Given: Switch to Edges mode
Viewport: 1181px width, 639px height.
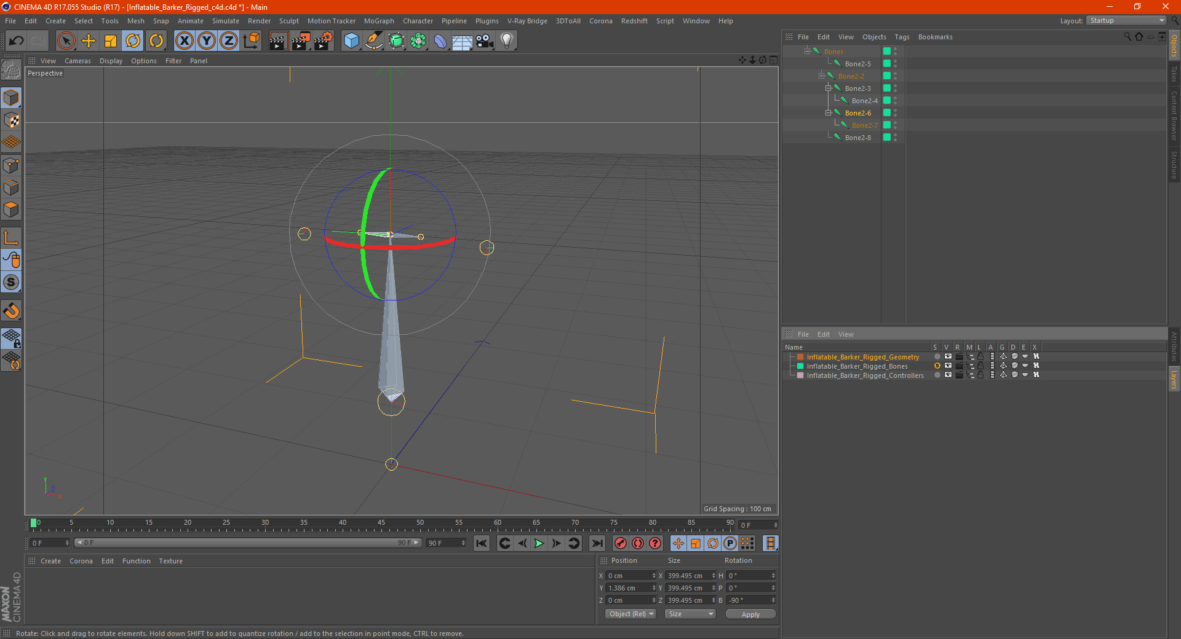Looking at the screenshot, I should pos(11,187).
